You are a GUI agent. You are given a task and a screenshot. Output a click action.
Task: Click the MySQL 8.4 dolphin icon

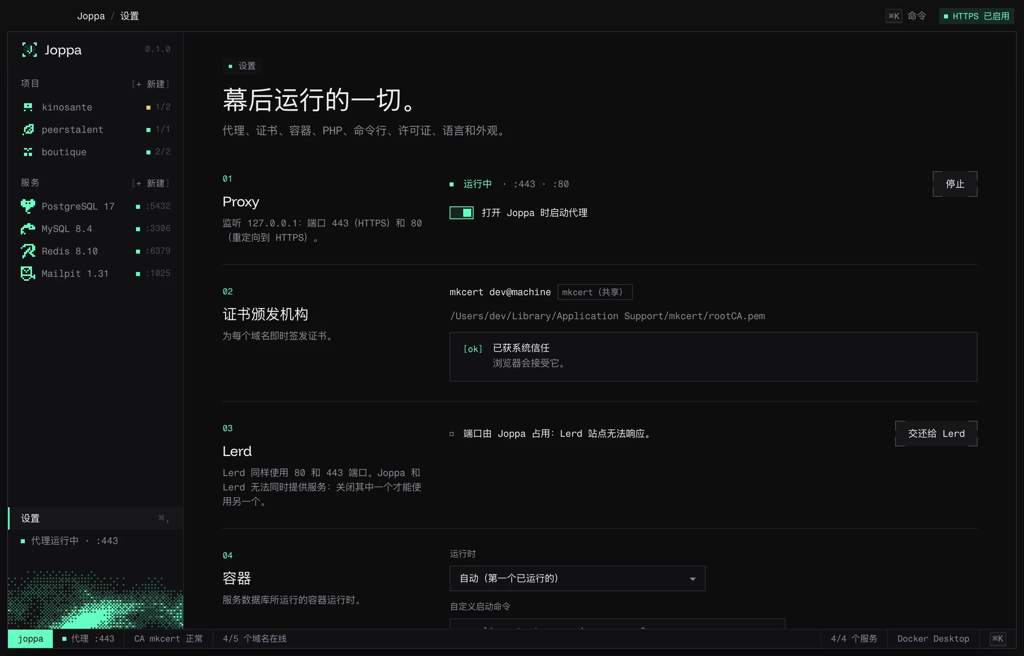[28, 229]
